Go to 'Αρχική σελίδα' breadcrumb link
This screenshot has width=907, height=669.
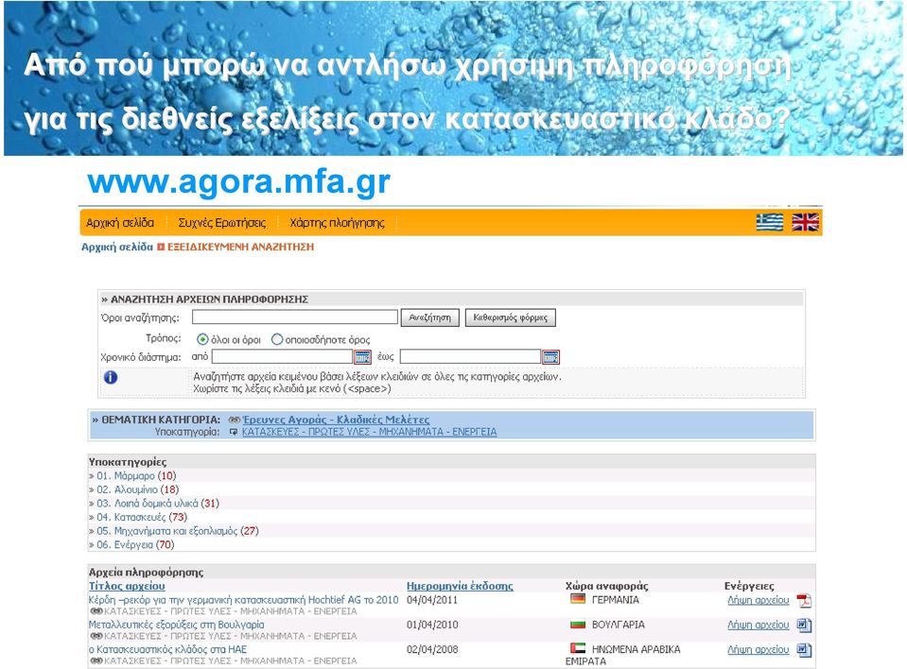(117, 247)
